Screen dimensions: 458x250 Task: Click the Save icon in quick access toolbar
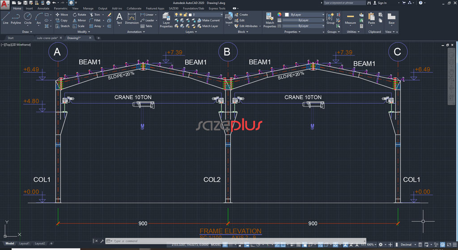coord(25,3)
